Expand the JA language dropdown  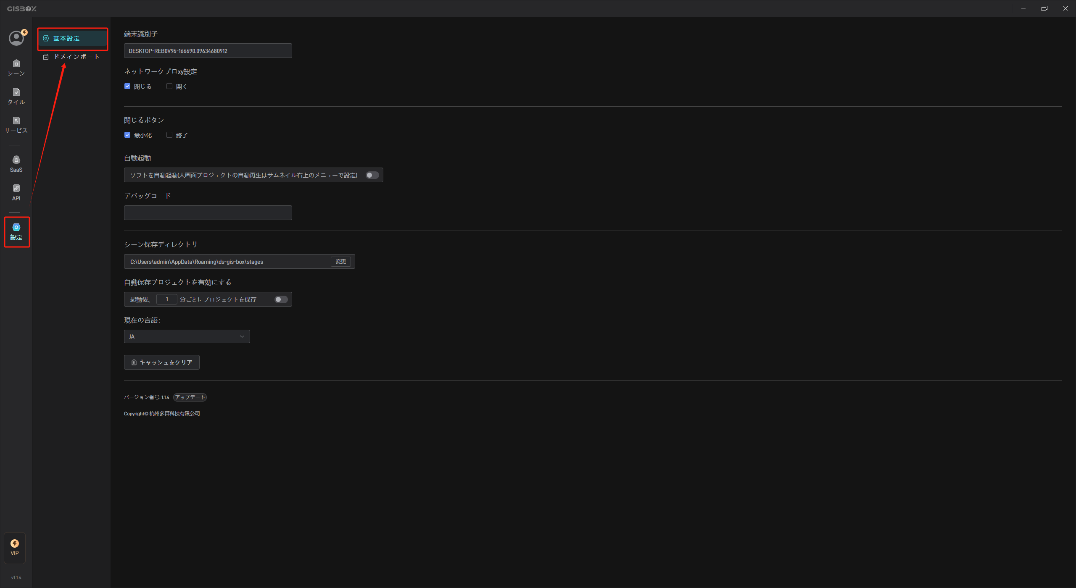click(187, 336)
